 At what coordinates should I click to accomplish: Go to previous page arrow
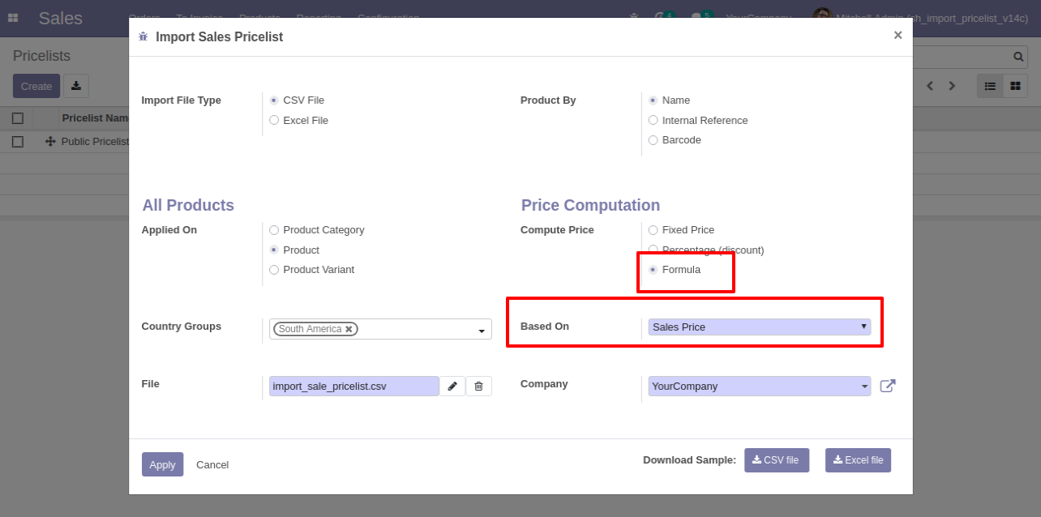(x=930, y=86)
